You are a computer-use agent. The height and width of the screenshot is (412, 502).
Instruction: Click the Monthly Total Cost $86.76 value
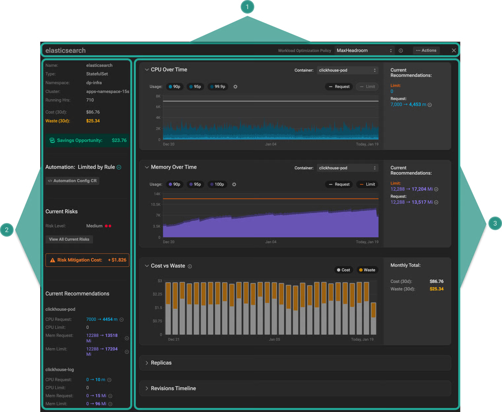point(437,281)
